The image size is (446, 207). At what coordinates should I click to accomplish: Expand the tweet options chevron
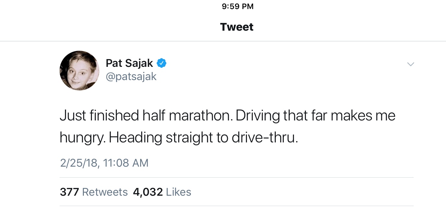(410, 64)
